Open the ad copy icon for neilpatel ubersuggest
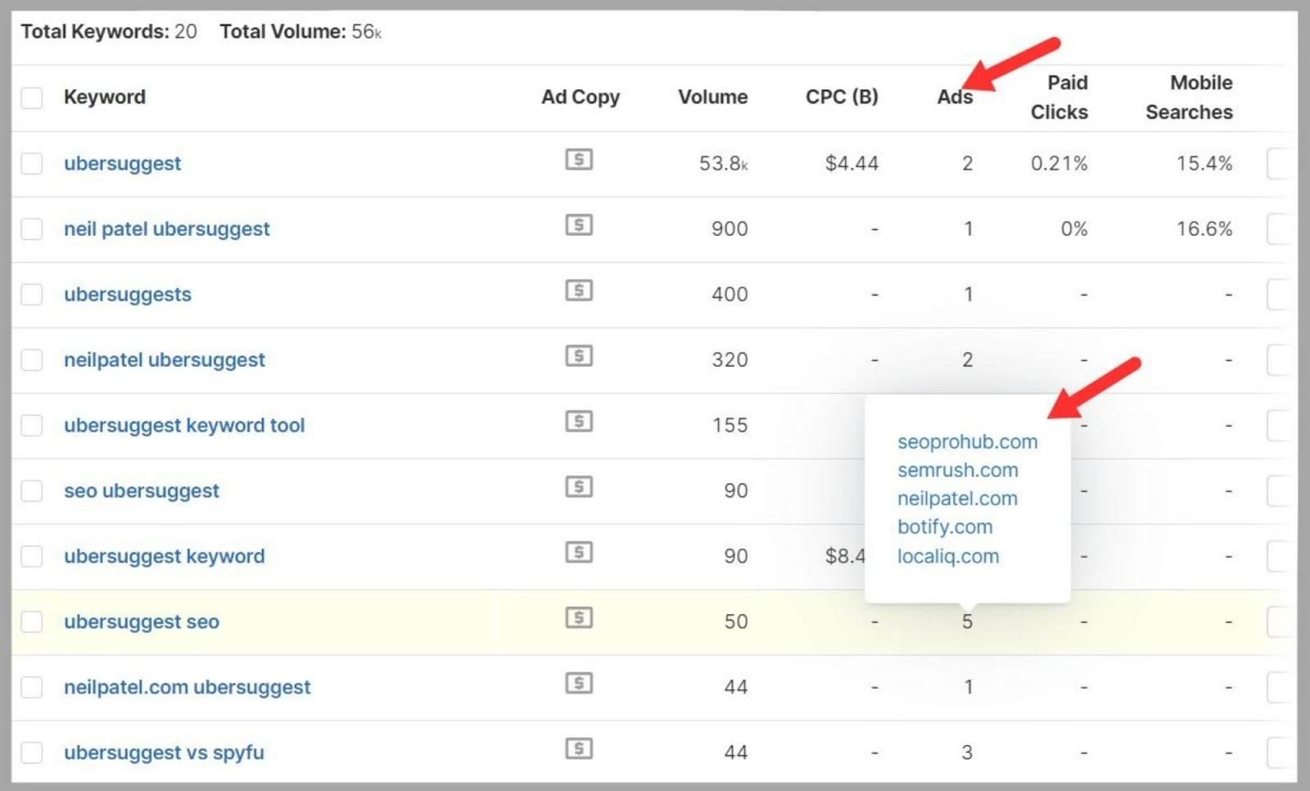The image size is (1310, 791). pos(579,356)
